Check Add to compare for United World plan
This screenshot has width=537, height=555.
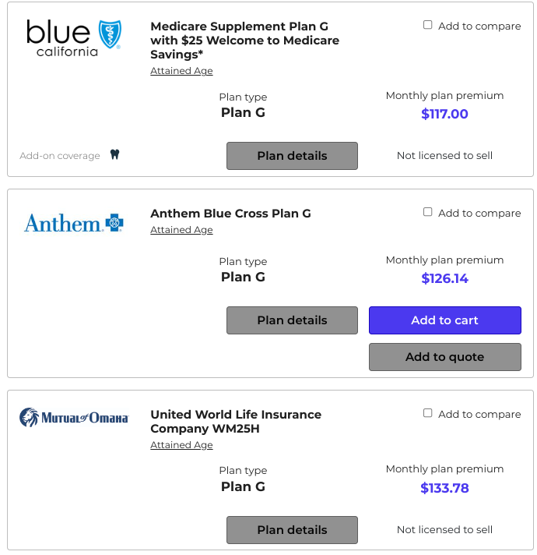tap(428, 413)
